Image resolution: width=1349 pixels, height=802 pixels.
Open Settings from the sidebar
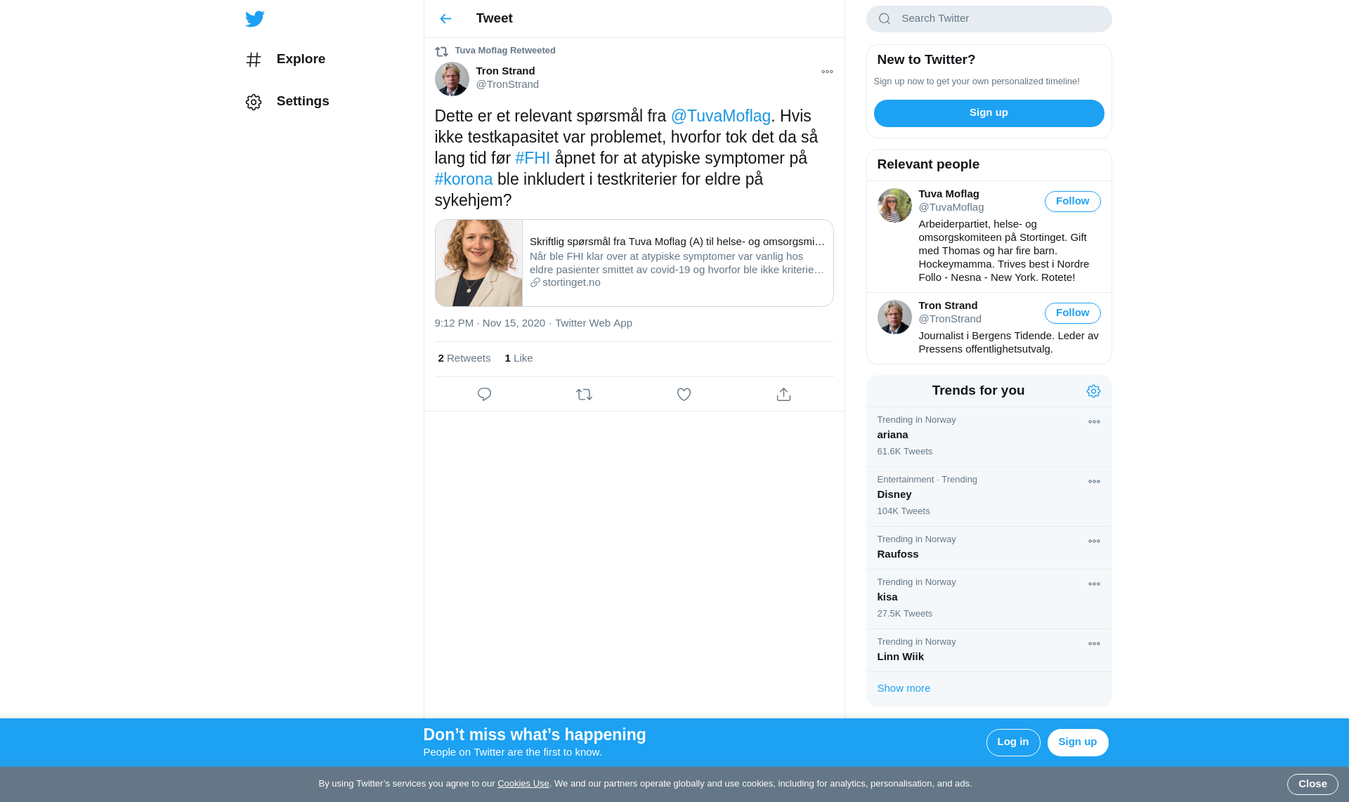[287, 102]
